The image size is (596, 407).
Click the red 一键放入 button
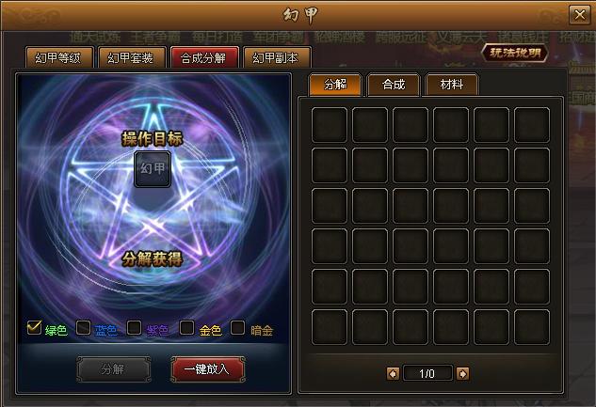click(x=208, y=369)
